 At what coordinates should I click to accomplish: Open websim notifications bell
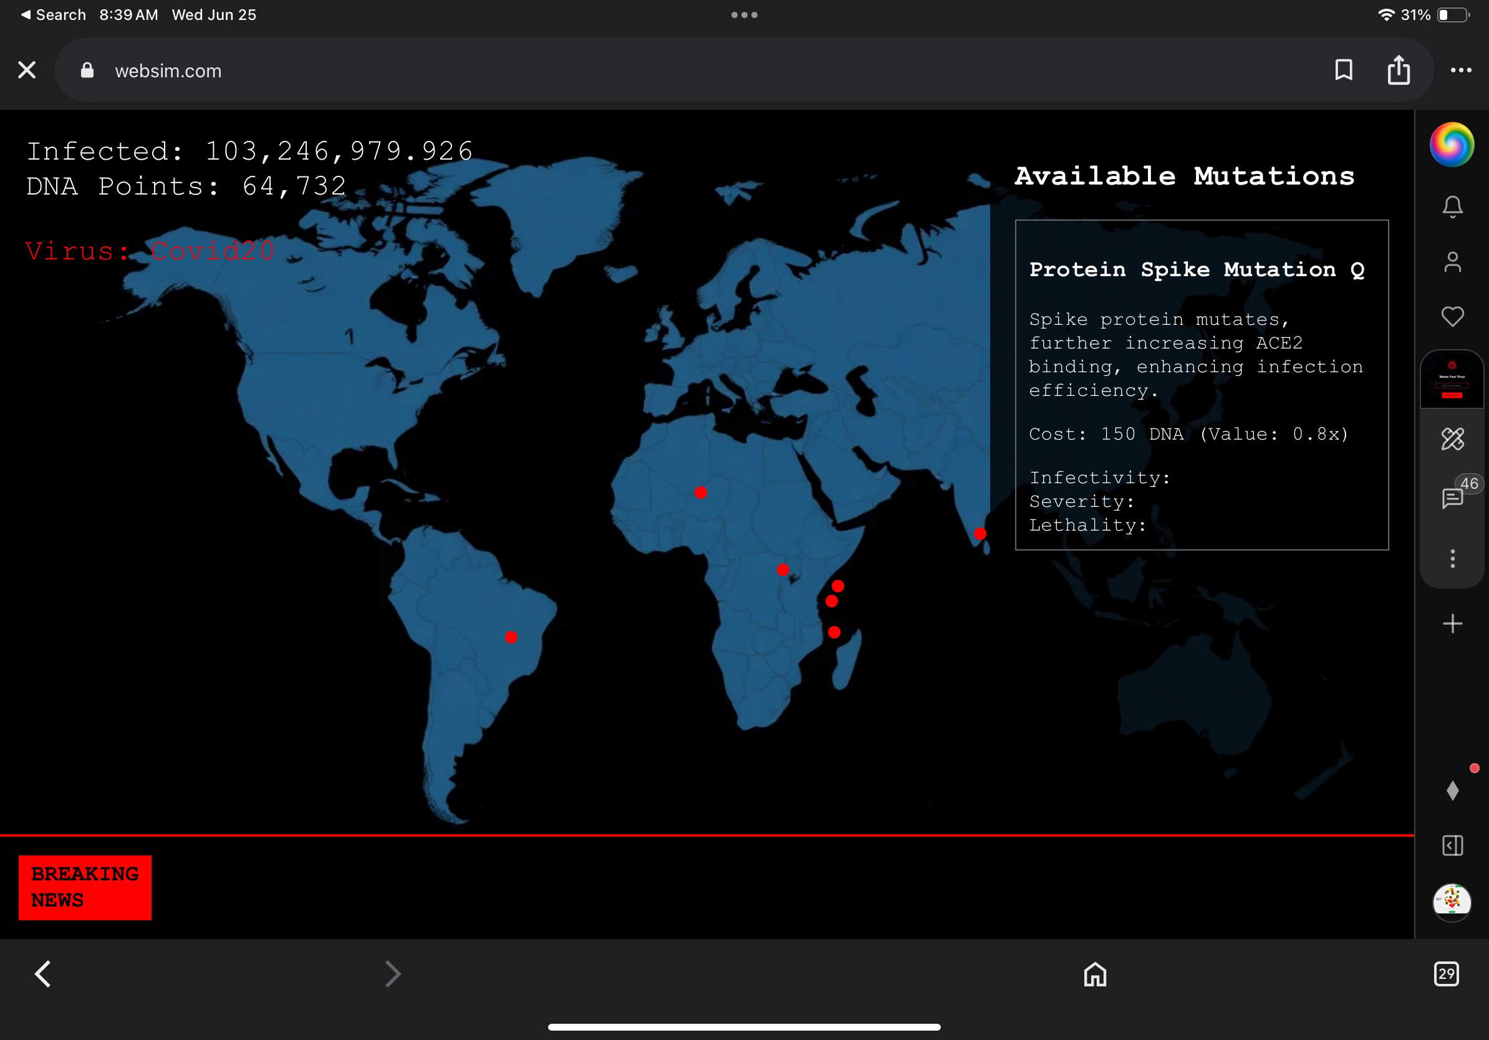point(1453,207)
